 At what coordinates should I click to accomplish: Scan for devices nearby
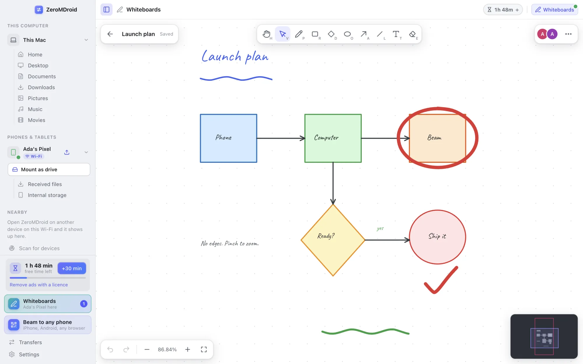pos(34,248)
